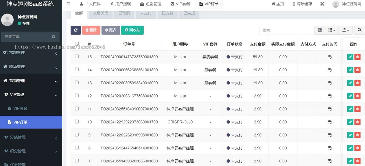Screen dimensions: 365x166
Task: Go to 主页 in the top bar
Action: (x=278, y=4)
